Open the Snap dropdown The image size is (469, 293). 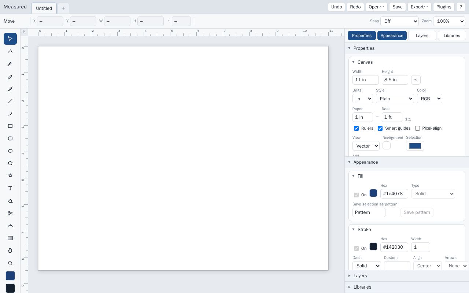coord(399,21)
